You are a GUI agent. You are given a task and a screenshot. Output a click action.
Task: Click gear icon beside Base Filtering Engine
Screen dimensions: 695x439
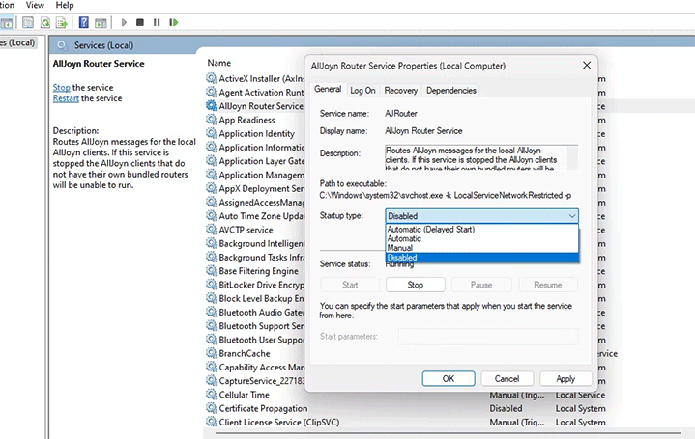tap(212, 270)
